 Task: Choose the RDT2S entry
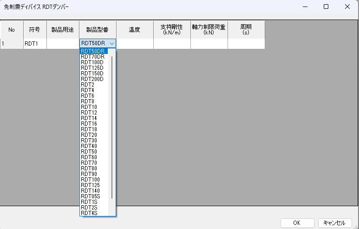point(94,208)
